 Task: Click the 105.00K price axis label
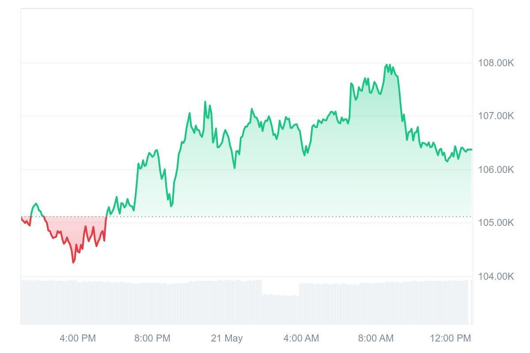[x=496, y=223]
